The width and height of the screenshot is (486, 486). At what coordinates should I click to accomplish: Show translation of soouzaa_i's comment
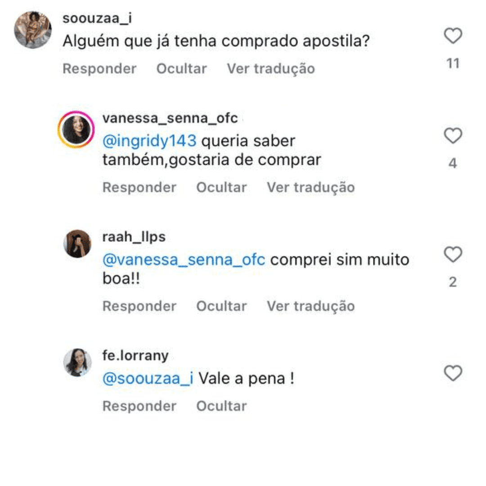[270, 69]
